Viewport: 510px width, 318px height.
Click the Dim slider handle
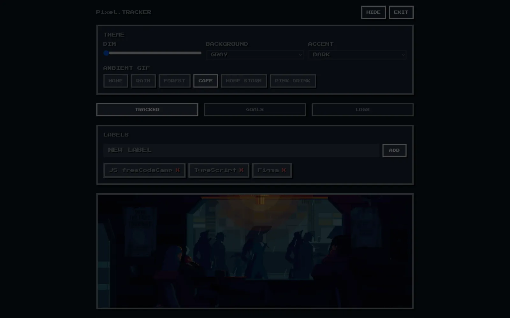pyautogui.click(x=106, y=53)
